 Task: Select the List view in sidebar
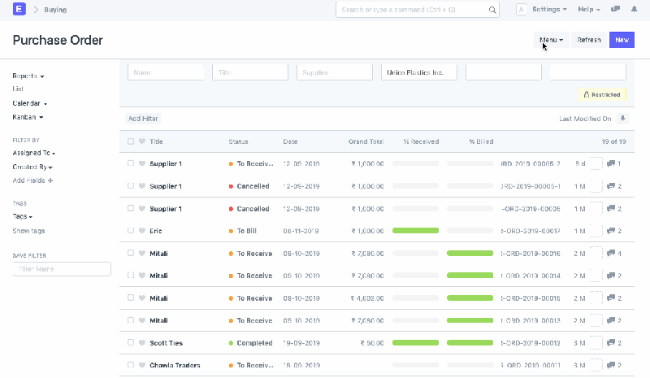[18, 89]
